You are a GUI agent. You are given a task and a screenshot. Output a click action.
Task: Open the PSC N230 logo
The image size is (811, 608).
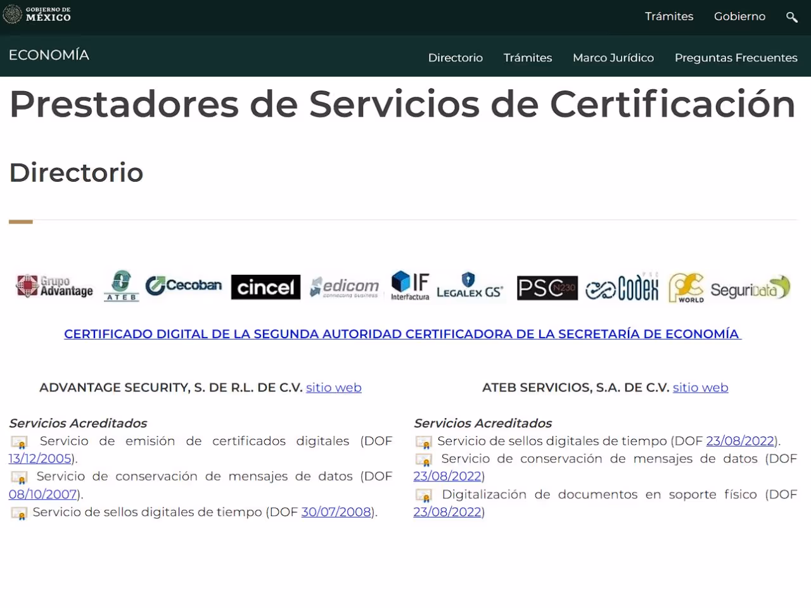[547, 287]
